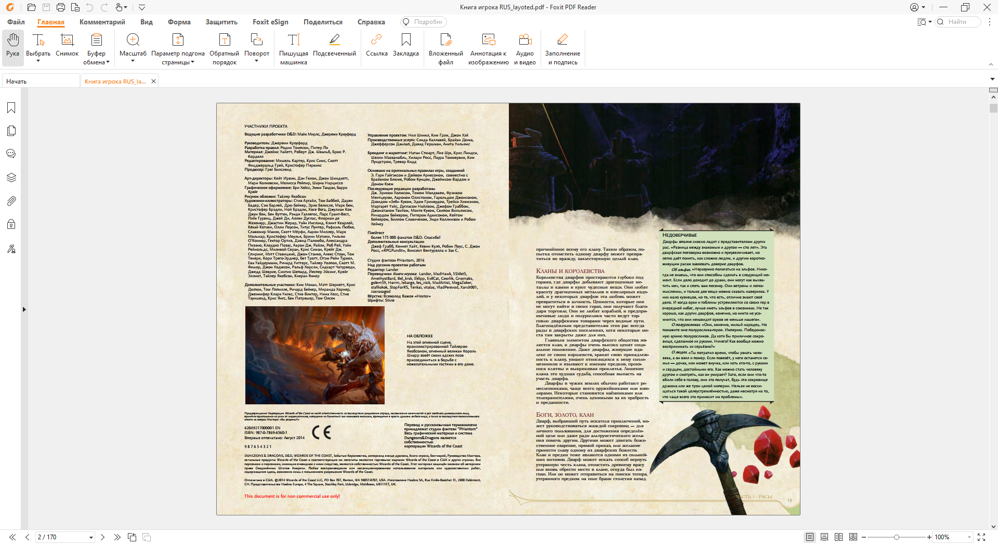
Task: Close the Книга игрока RUS document tab
Action: [153, 81]
